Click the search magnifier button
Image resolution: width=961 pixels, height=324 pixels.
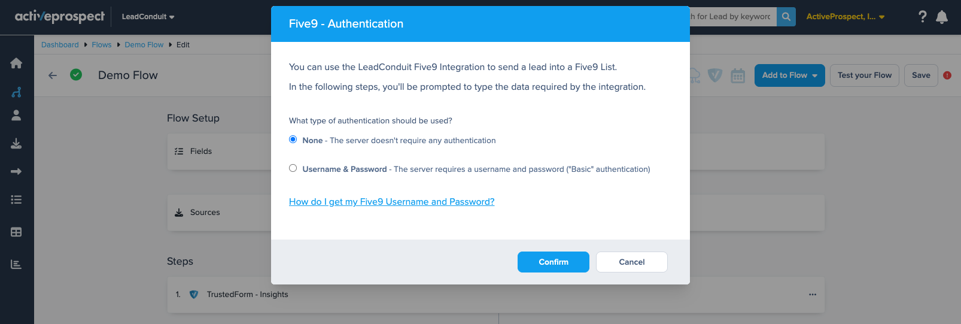pyautogui.click(x=786, y=17)
